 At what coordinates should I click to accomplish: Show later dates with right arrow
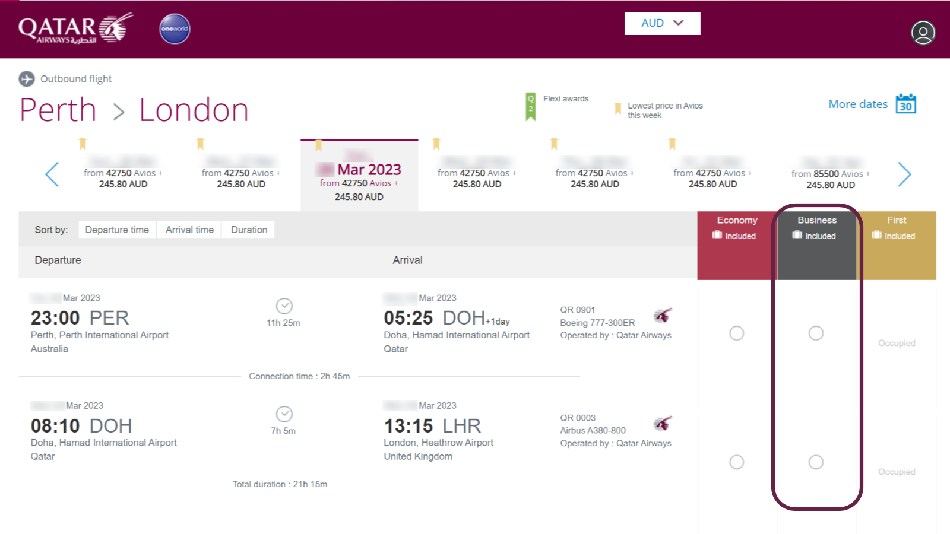pyautogui.click(x=904, y=174)
